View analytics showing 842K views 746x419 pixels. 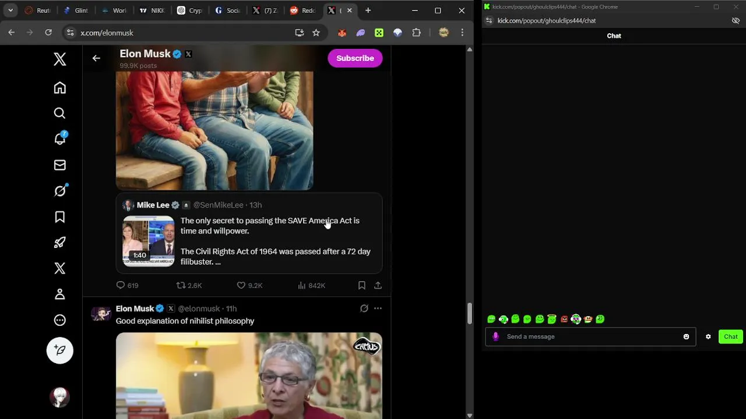click(311, 285)
